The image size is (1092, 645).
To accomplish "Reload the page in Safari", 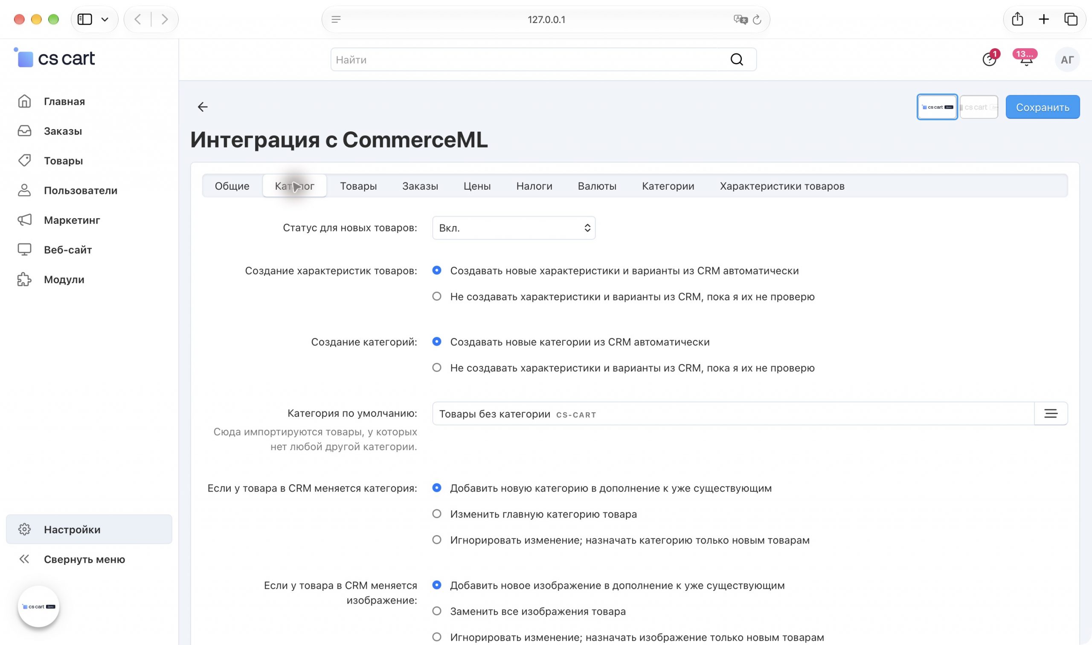I will coord(757,20).
